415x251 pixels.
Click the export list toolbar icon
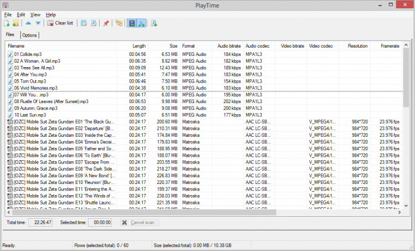tap(84, 23)
